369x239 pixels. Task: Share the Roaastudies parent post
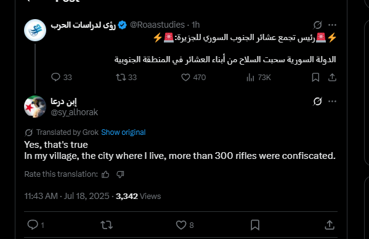coord(332,77)
